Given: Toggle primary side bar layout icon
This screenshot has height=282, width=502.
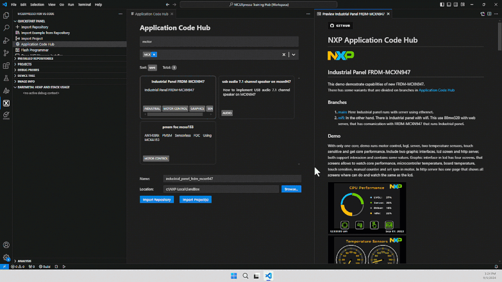Looking at the screenshot, I should [x=442, y=5].
